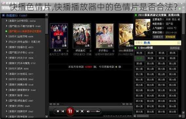Screen dimensions: 186x119
Task: Play episode 第41集
Action: (139, 107)
